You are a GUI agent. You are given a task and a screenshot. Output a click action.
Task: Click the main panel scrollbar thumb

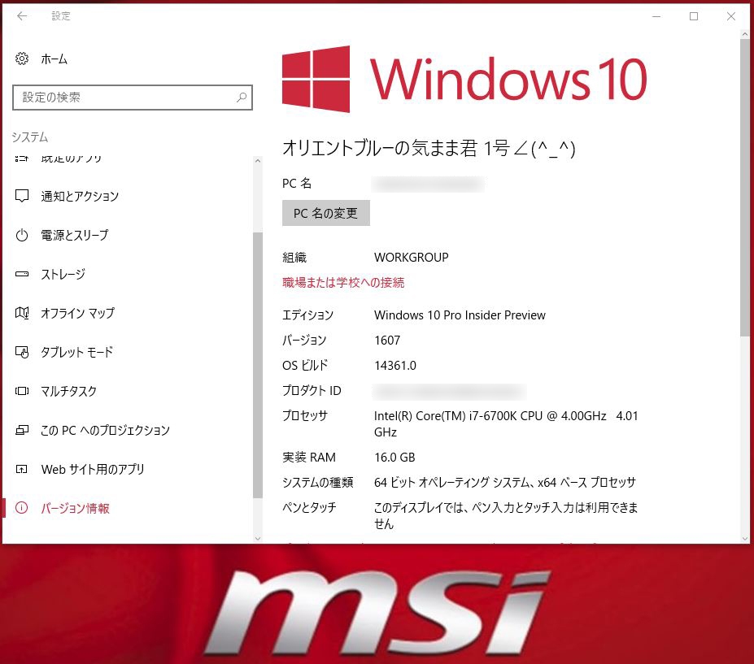coord(745,188)
